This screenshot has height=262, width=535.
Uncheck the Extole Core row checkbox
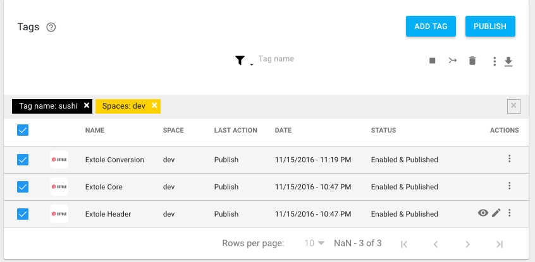tap(23, 187)
